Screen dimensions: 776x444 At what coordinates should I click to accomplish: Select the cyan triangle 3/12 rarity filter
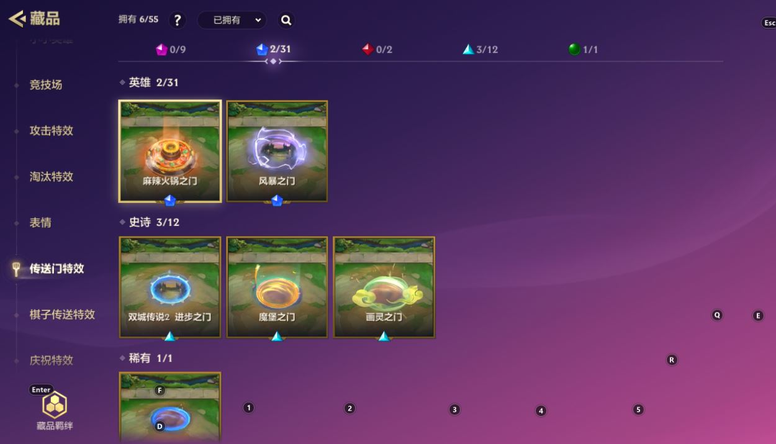(x=480, y=50)
